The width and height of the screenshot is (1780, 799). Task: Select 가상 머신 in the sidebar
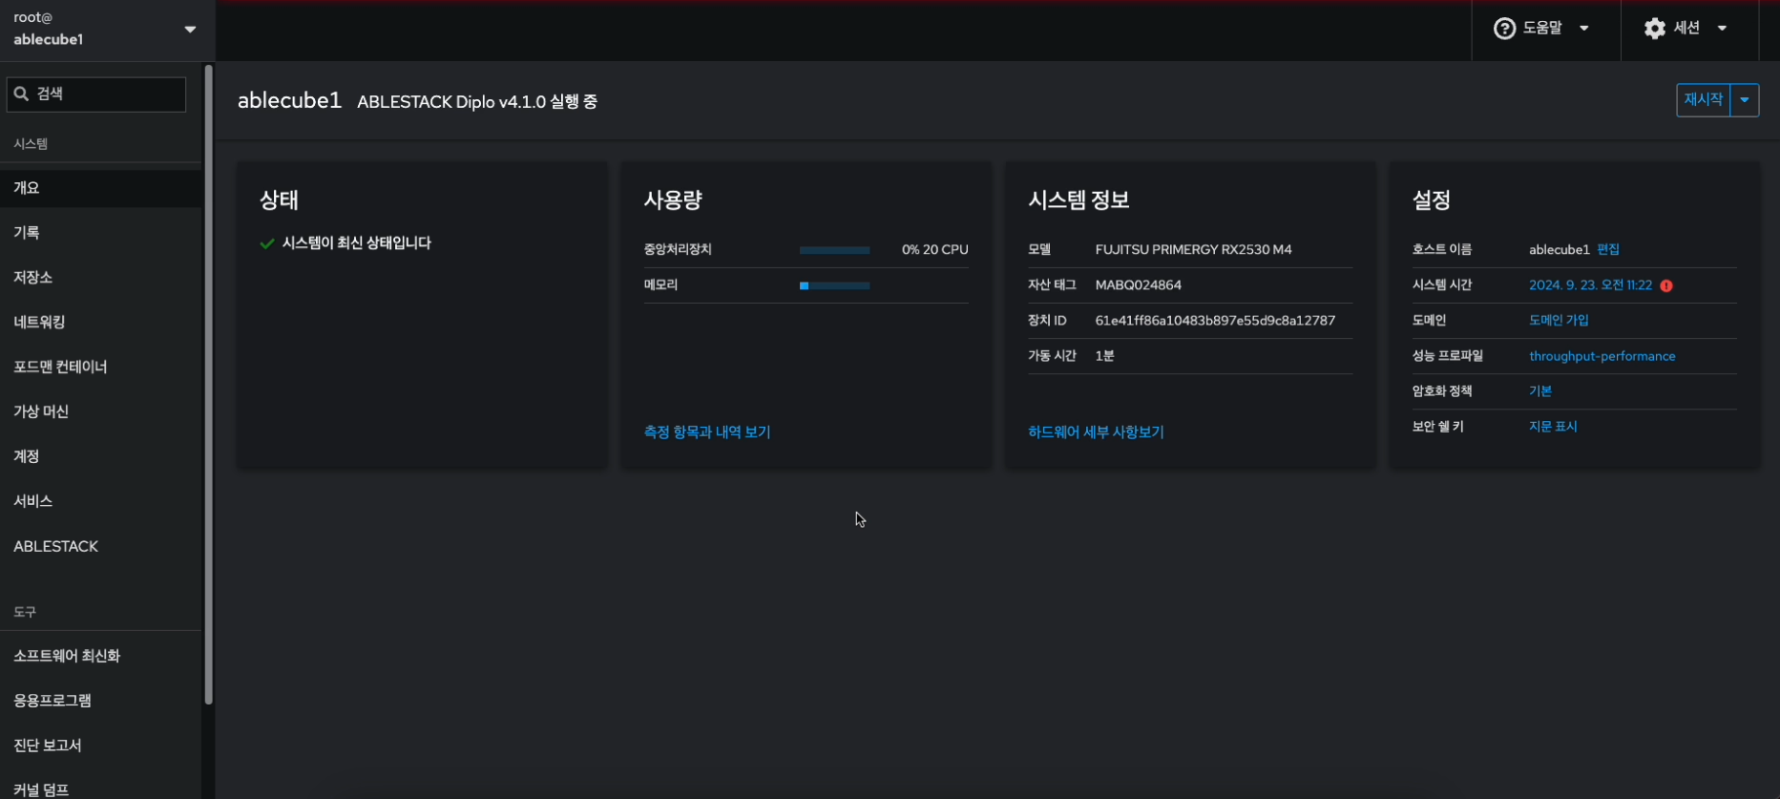coord(41,411)
